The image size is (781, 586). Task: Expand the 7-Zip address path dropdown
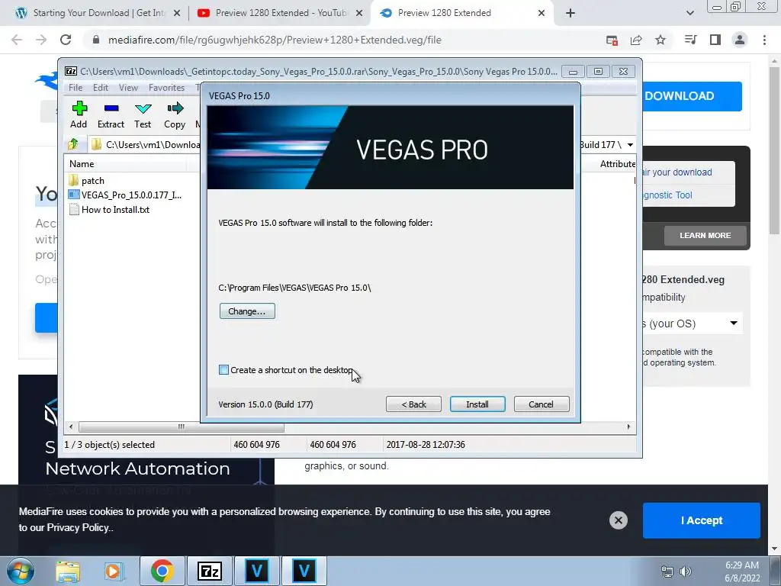[630, 145]
